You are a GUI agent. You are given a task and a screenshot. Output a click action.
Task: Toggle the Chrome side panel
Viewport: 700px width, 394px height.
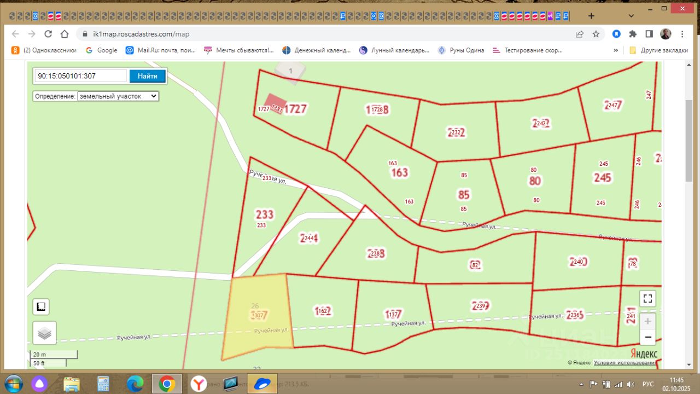tap(649, 34)
